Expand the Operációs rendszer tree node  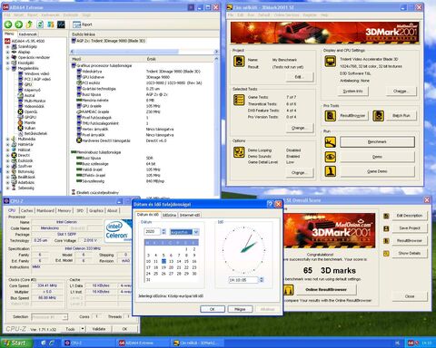coord(7,57)
